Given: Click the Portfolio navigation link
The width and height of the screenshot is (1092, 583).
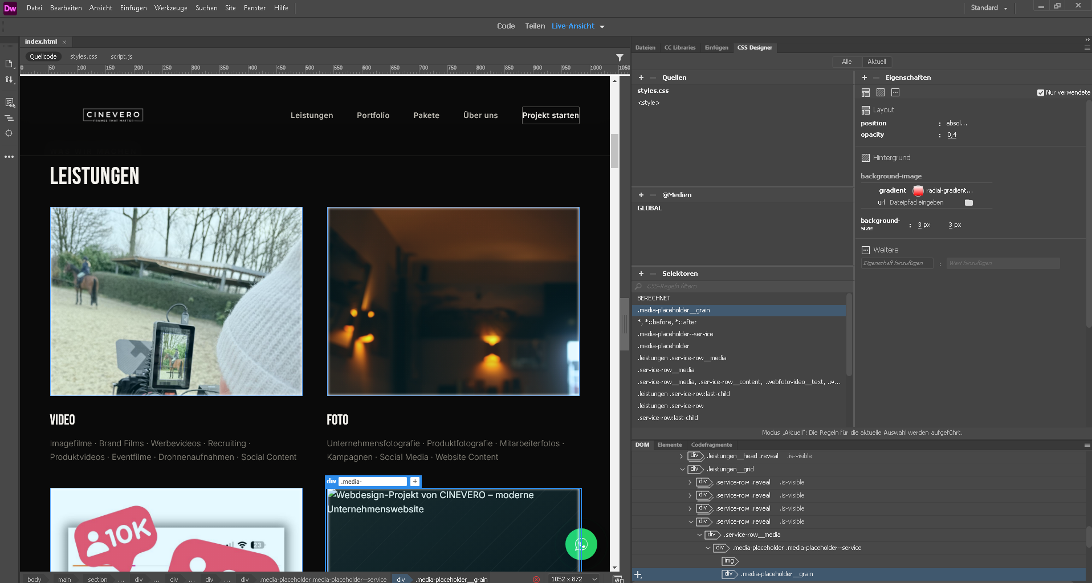Looking at the screenshot, I should [x=373, y=115].
